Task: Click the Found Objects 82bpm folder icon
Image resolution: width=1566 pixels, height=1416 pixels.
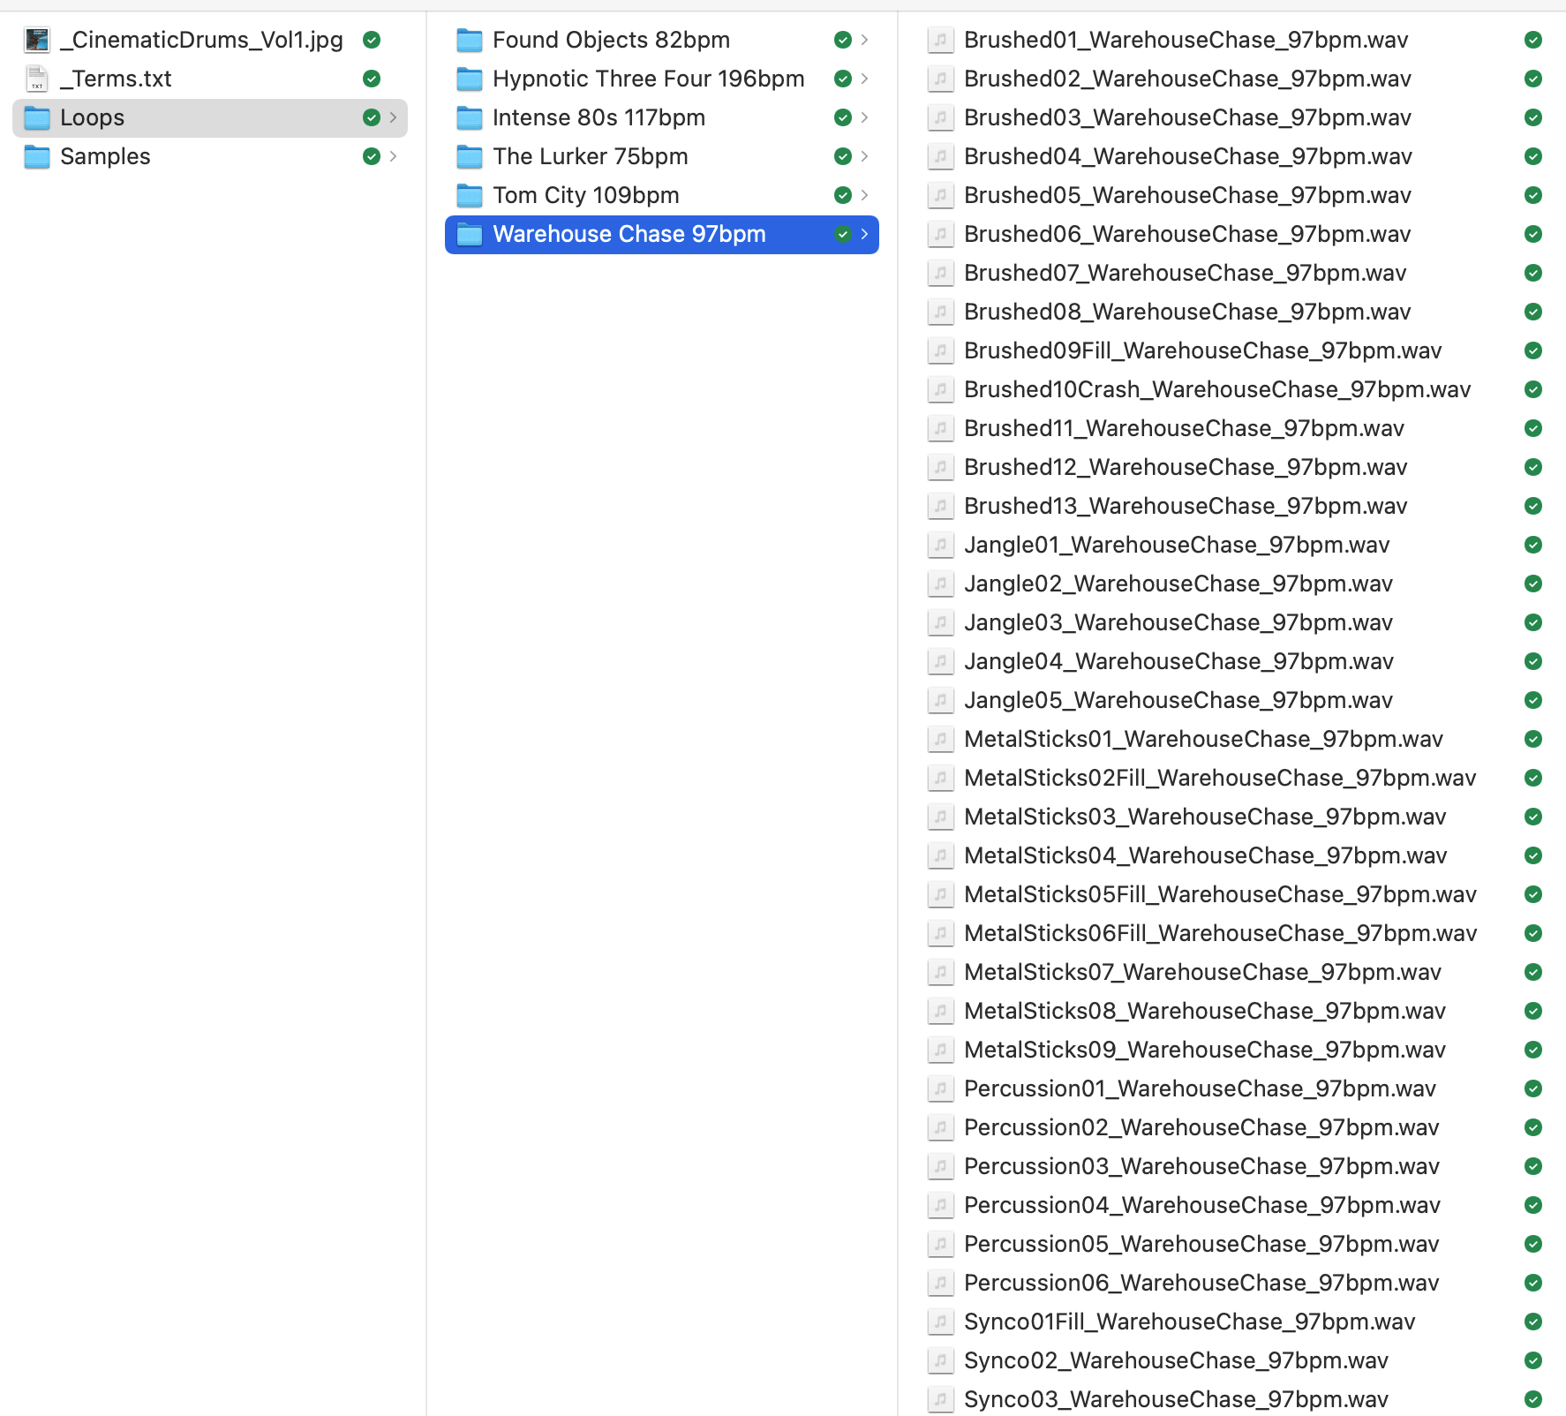Action: [x=470, y=40]
